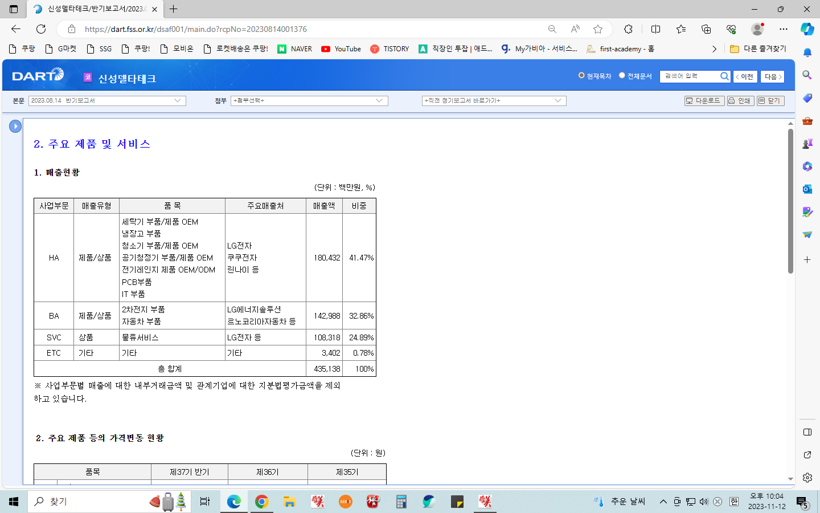
Task: Open YouTube bookmark
Action: click(341, 49)
